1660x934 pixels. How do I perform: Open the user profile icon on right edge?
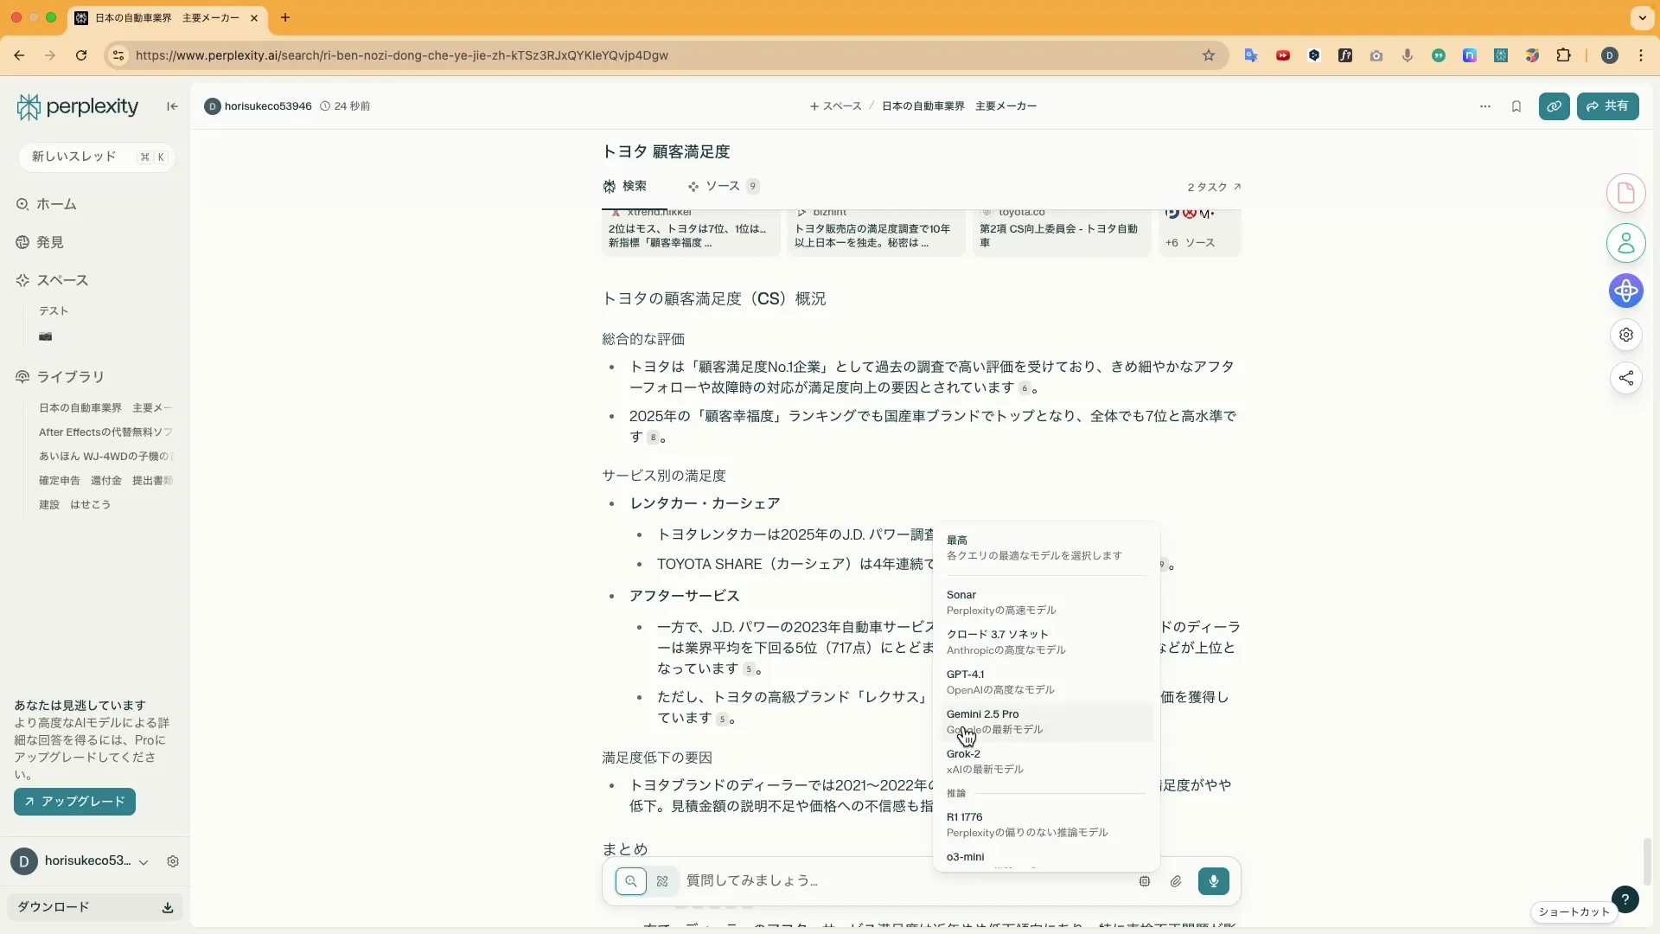(x=1626, y=243)
